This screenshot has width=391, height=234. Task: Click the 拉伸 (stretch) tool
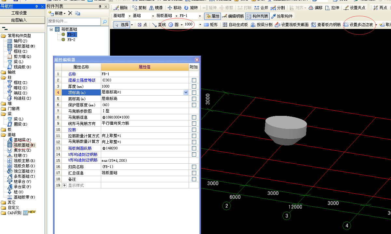332,8
